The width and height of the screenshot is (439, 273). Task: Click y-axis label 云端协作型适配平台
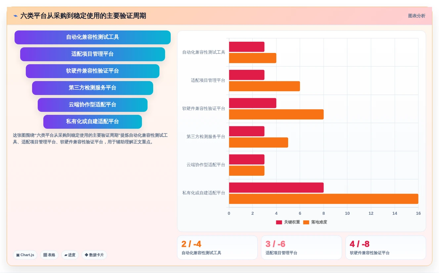click(x=206, y=165)
